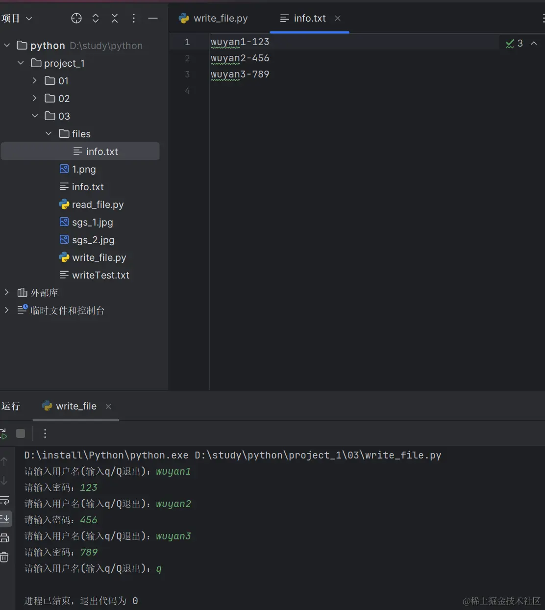
Task: Open write_file.py in project tree
Action: [x=93, y=257]
